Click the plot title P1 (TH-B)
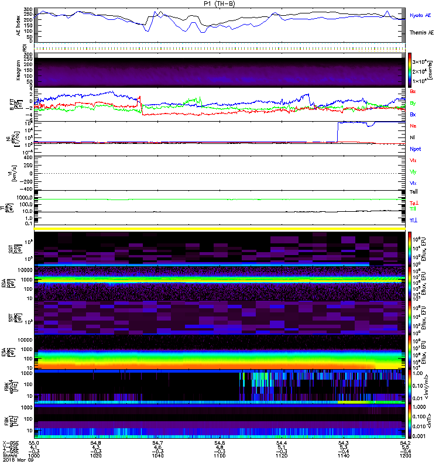Viewport: 439px width, 468px height. pos(220,4)
